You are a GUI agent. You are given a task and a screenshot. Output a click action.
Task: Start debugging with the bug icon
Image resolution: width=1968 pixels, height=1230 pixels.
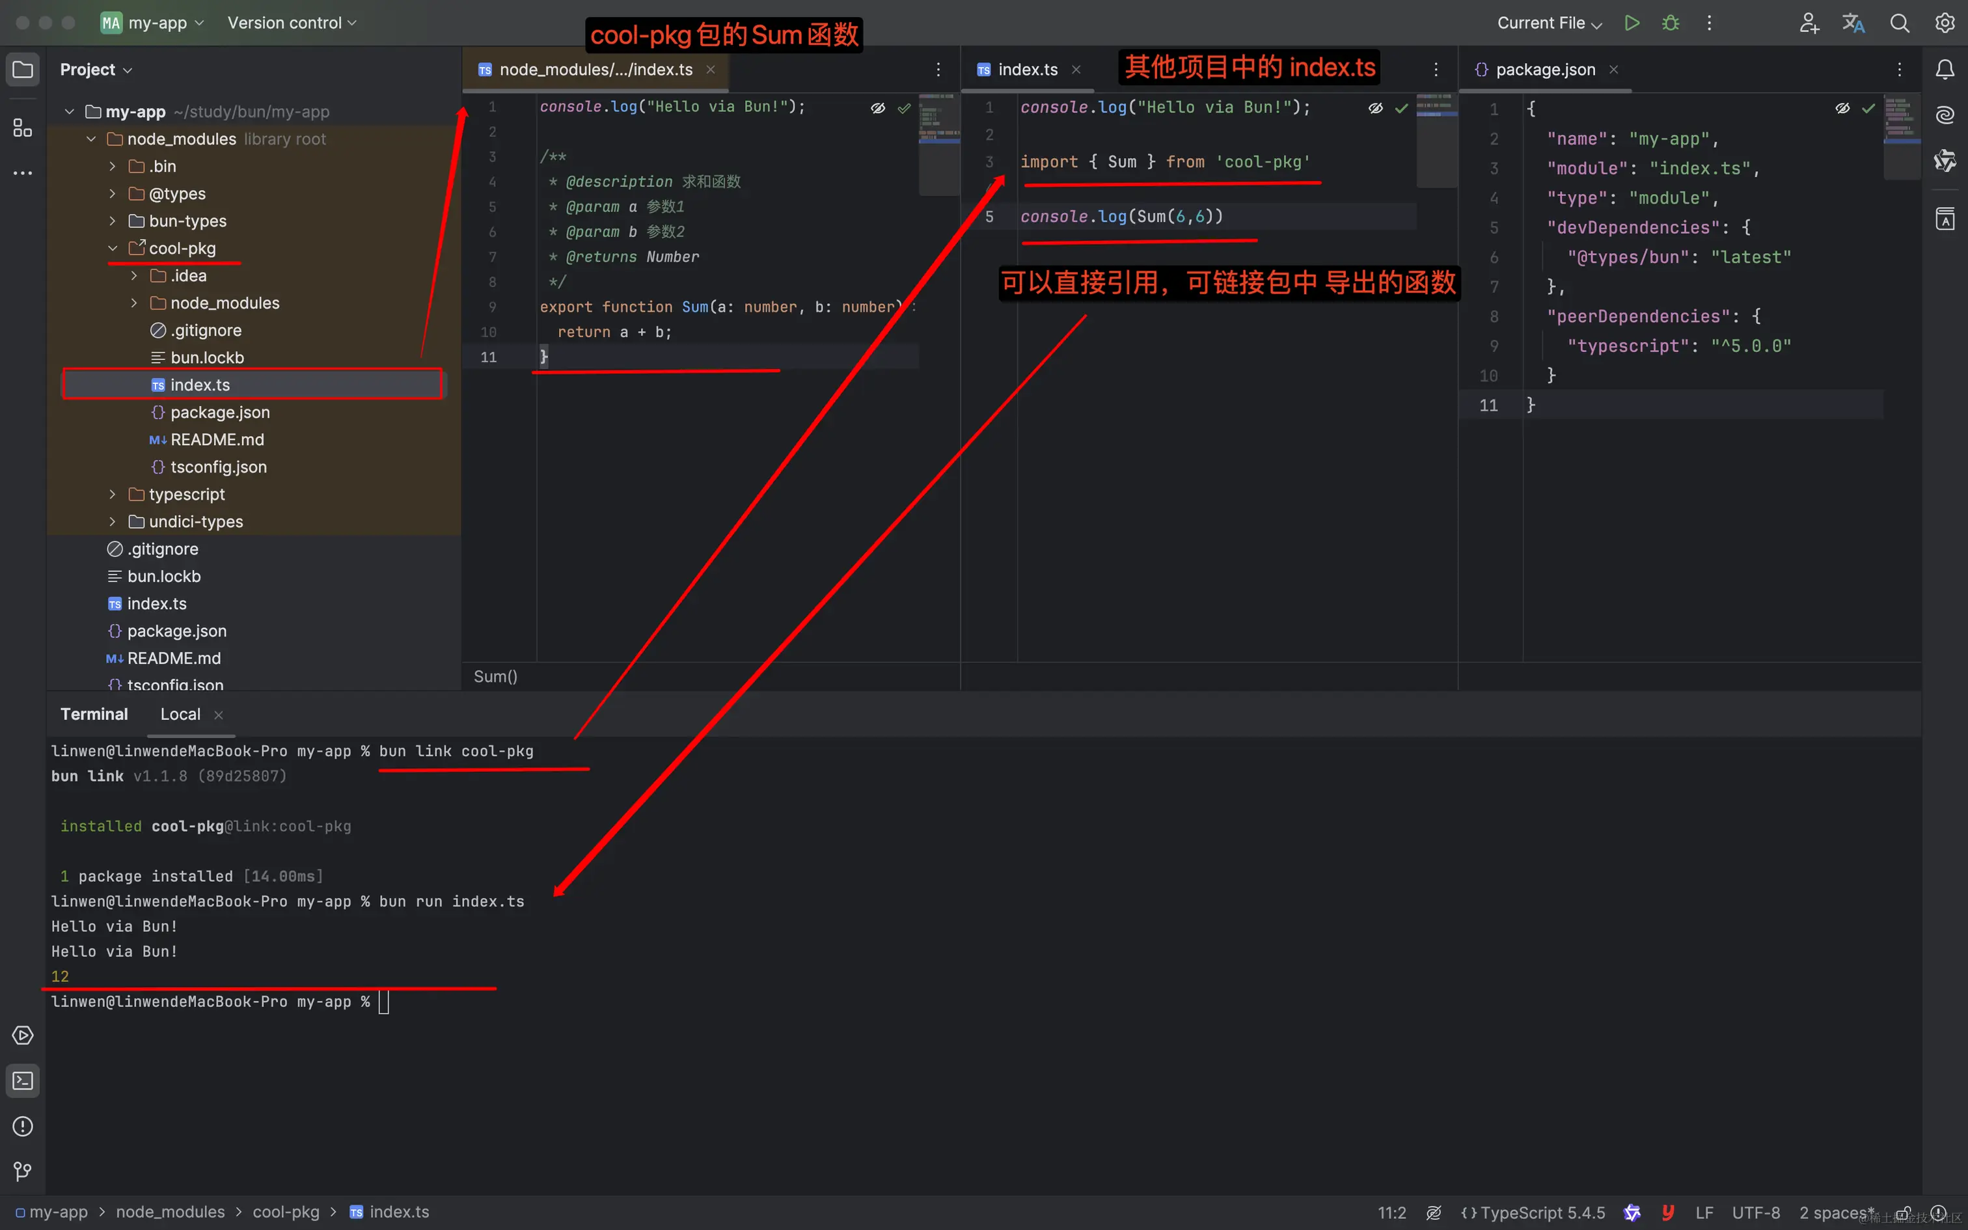coord(1671,23)
